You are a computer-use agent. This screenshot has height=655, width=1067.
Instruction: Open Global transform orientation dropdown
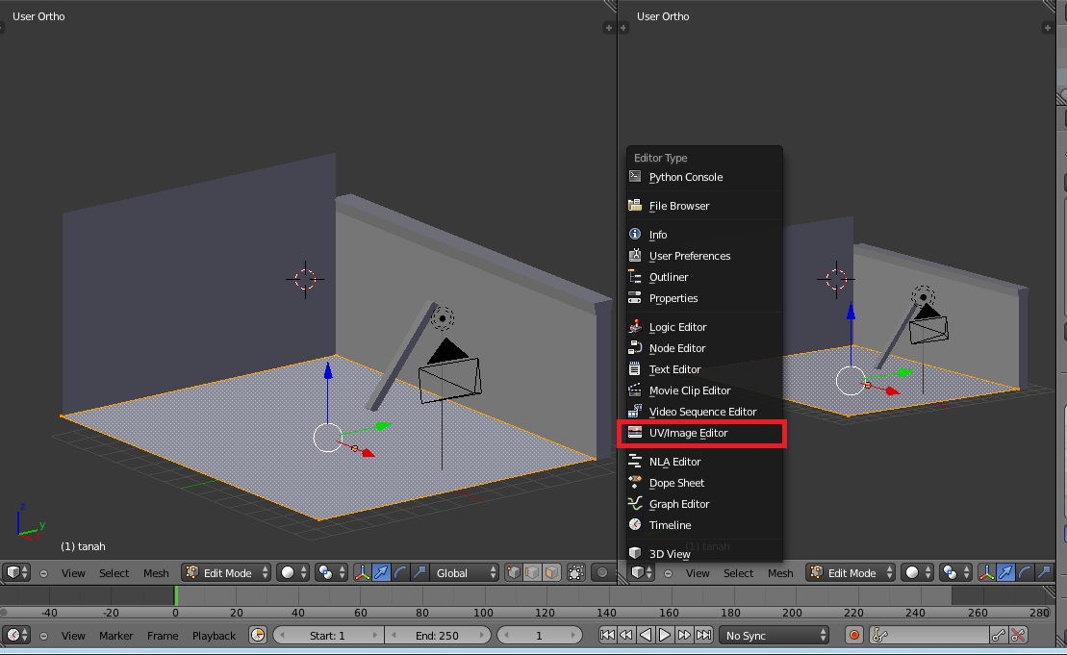click(x=465, y=572)
